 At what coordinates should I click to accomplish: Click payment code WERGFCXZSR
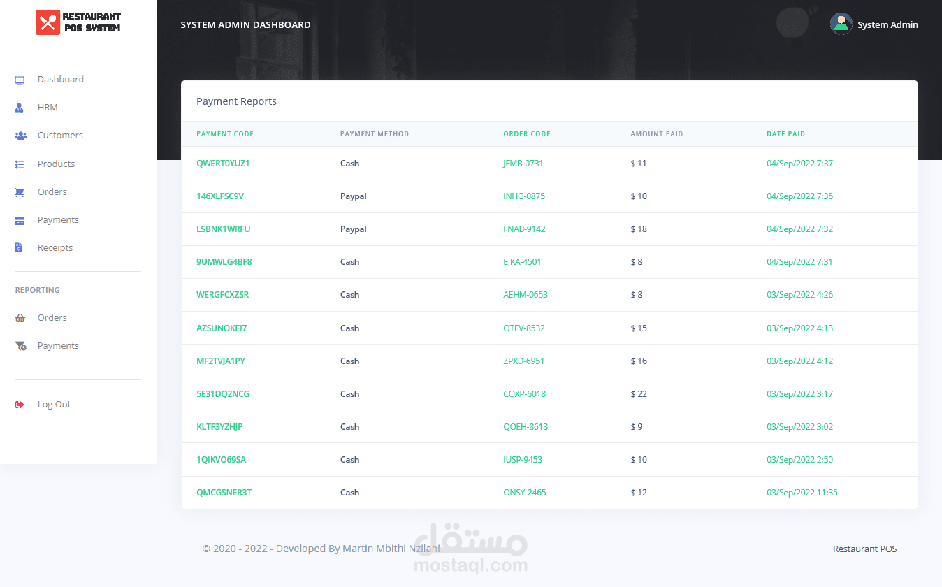coord(222,295)
